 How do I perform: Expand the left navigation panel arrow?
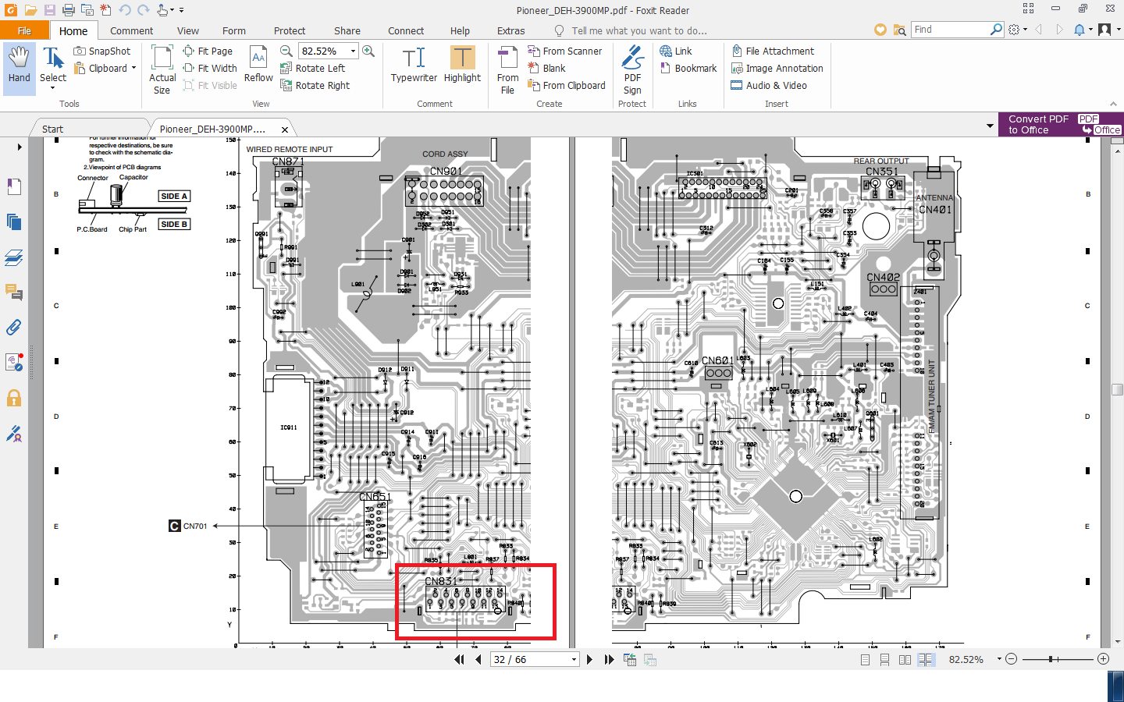20,147
